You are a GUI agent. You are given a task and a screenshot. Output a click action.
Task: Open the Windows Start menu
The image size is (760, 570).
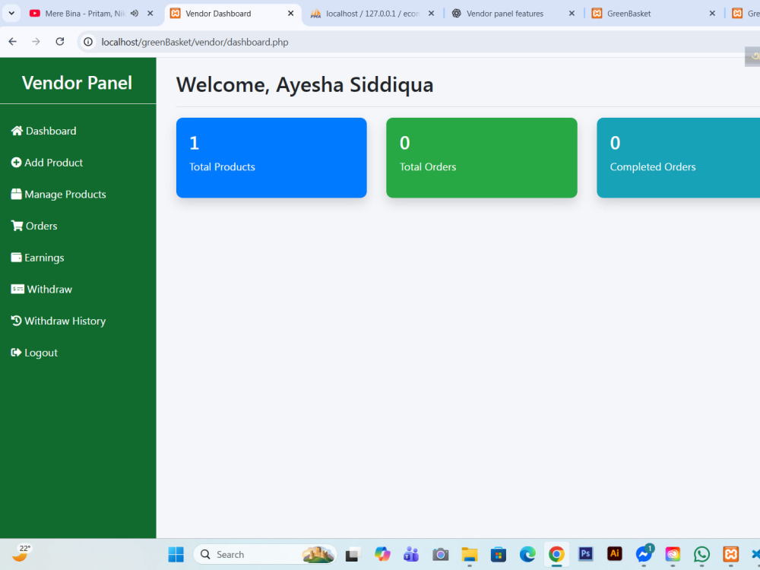(x=176, y=554)
